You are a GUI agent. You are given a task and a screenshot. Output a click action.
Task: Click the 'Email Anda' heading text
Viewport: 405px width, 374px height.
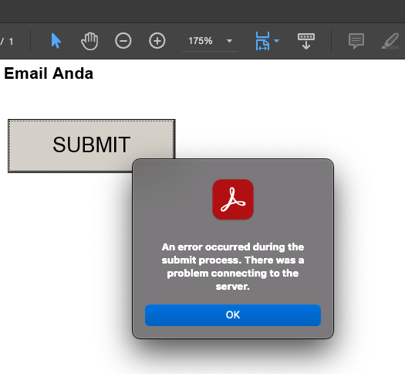pyautogui.click(x=49, y=73)
